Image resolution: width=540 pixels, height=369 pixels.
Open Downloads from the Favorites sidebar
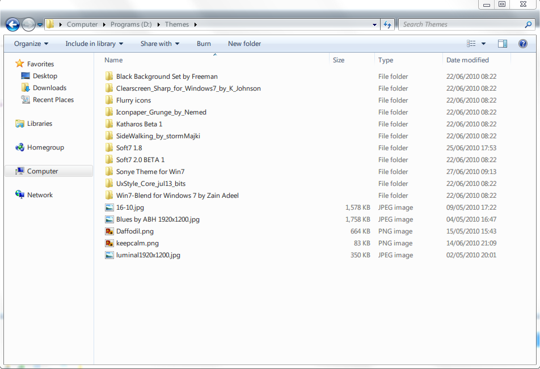coord(48,88)
